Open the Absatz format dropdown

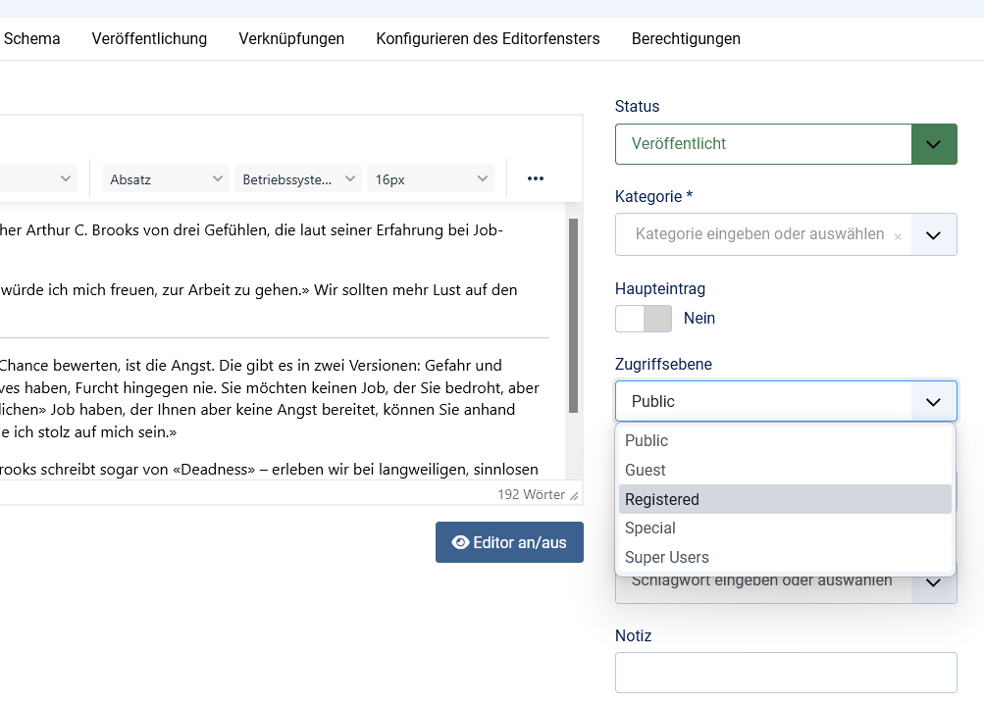point(166,179)
